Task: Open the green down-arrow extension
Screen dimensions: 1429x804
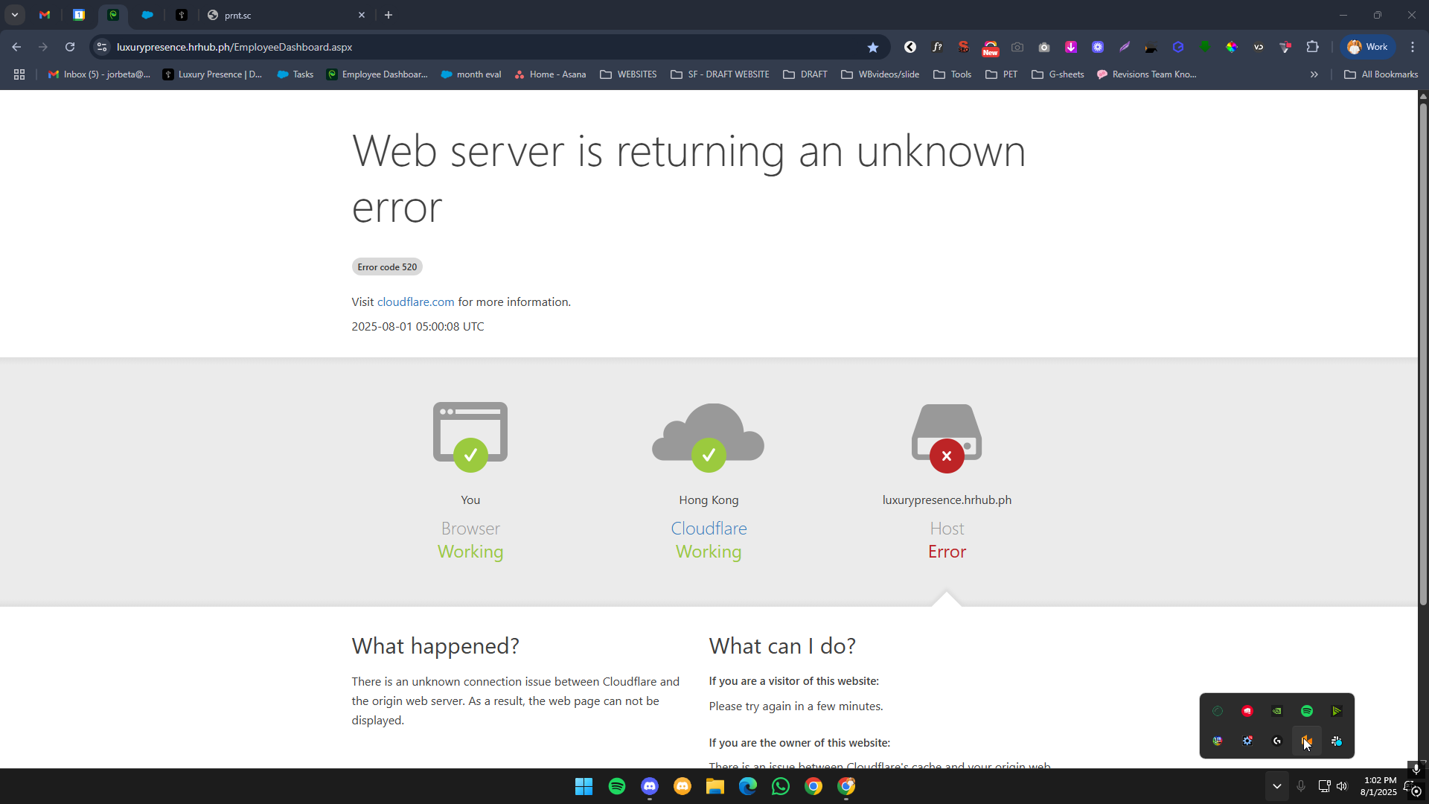Action: coord(1205,47)
